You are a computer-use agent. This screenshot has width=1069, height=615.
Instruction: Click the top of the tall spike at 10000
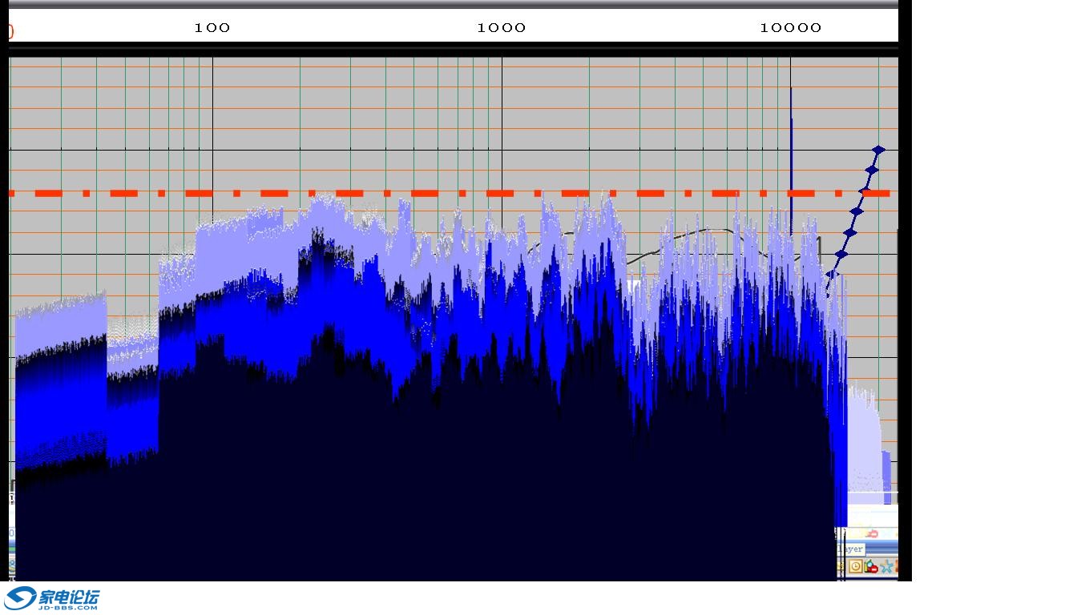click(x=791, y=90)
